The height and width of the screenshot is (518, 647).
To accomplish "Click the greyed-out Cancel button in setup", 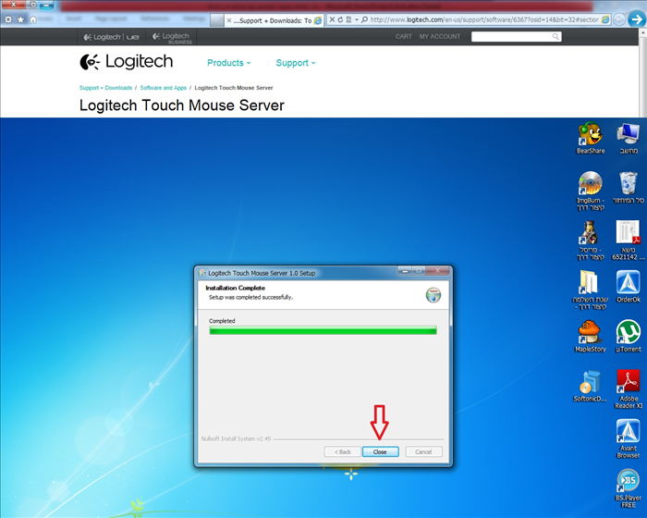I will point(423,451).
